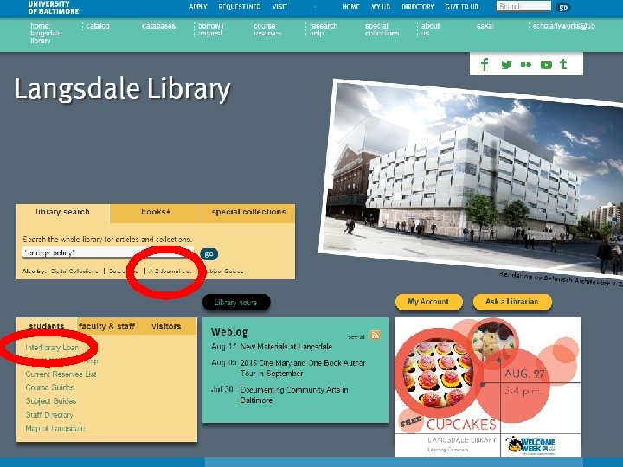Open the about us navigation item

[x=430, y=29]
